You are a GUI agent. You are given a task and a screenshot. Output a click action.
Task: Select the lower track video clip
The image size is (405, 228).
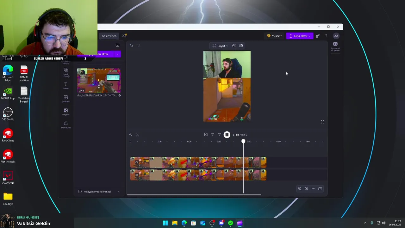click(198, 175)
